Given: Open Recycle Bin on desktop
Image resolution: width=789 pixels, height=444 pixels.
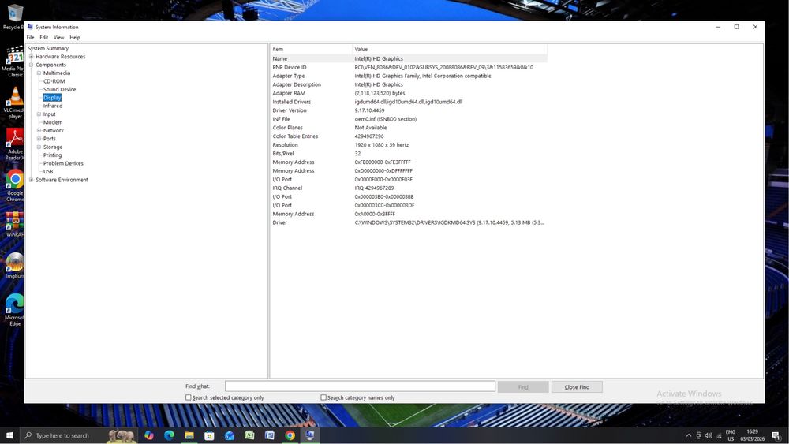Looking at the screenshot, I should click(14, 17).
